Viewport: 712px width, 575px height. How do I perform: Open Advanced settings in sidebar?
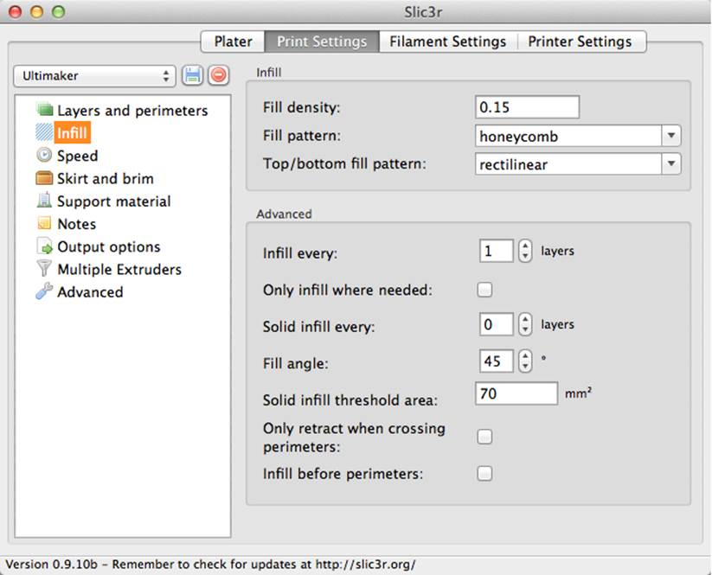click(90, 291)
